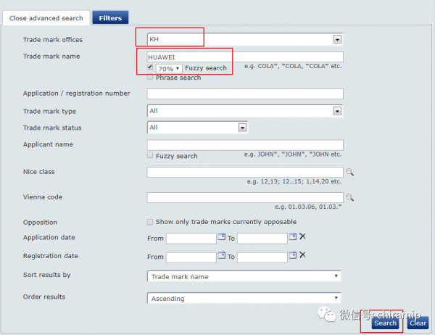
Task: Click the Trade mark offices label
Action: [53, 40]
